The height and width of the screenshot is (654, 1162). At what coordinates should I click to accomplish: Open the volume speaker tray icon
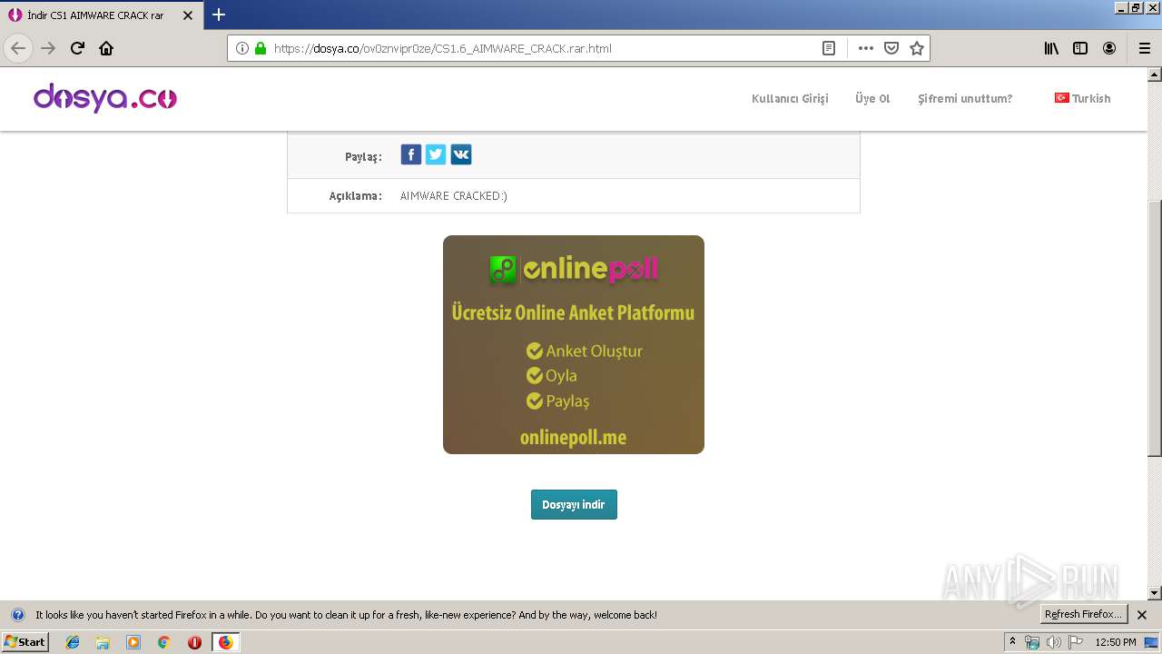coord(1054,642)
